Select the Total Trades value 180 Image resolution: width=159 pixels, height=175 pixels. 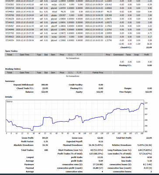click(x=46, y=150)
